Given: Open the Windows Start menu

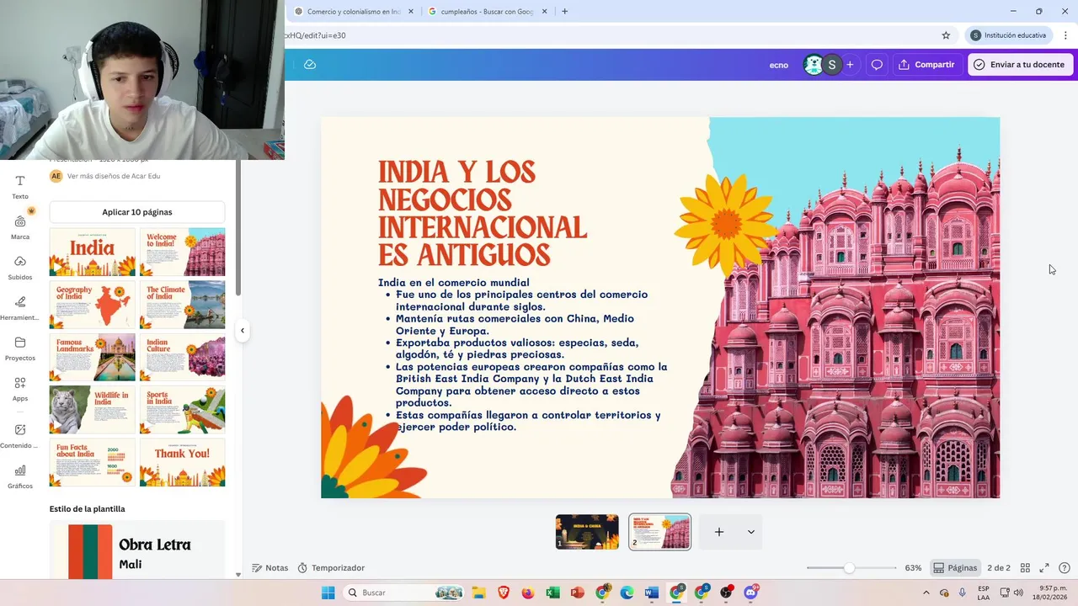Looking at the screenshot, I should pyautogui.click(x=328, y=593).
